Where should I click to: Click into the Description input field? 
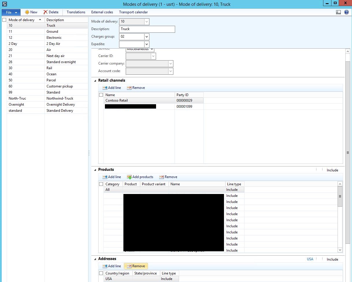pos(147,29)
